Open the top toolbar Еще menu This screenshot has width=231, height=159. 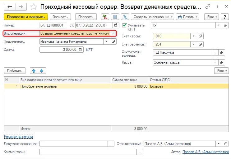coord(211,17)
